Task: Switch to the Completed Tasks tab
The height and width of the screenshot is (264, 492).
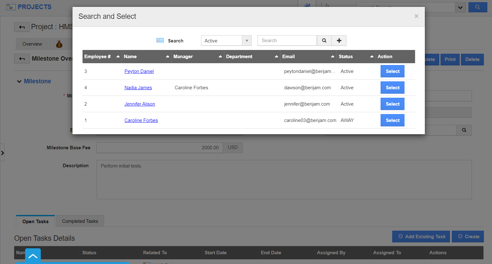Action: pos(80,221)
